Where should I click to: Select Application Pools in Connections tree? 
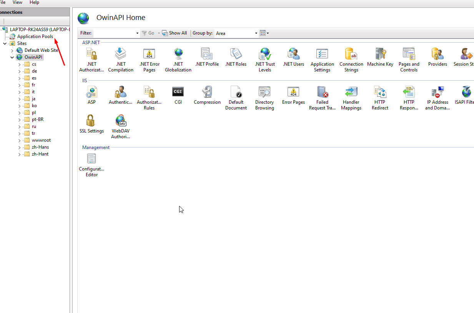[35, 36]
